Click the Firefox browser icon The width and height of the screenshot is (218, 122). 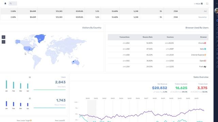(x=205, y=67)
